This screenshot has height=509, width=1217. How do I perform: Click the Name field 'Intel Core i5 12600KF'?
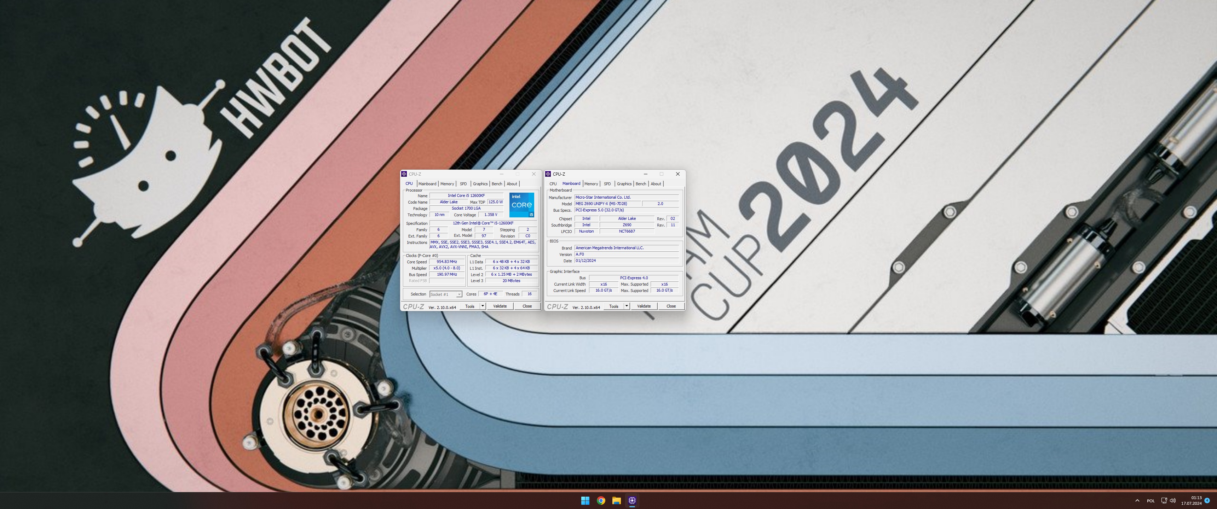click(x=466, y=195)
